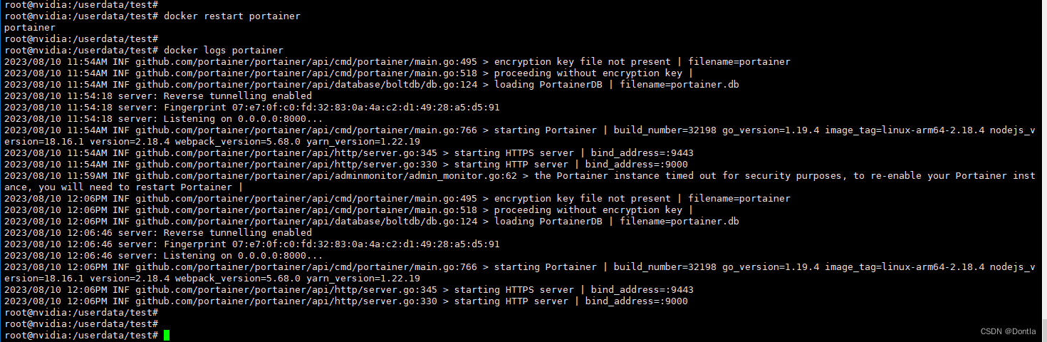The image size is (1047, 342).
Task: Select the 'portainer' output line after the restart
Action: (30, 28)
